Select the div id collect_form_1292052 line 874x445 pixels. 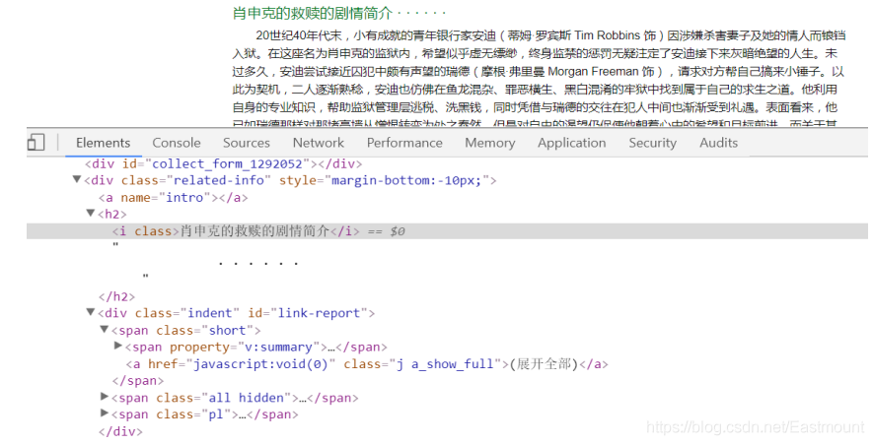(224, 164)
